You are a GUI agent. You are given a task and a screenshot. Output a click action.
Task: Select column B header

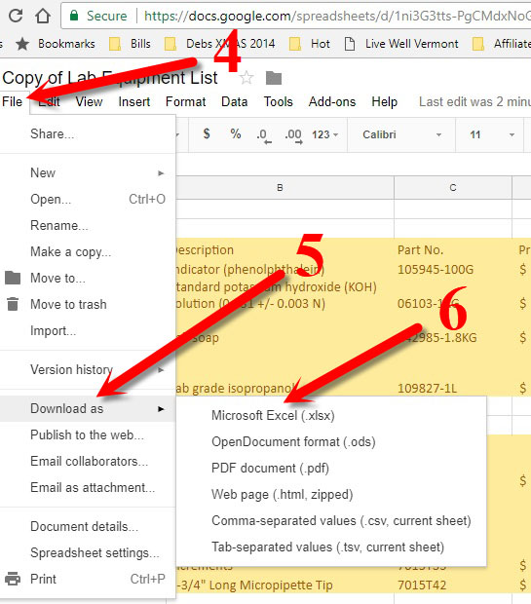click(281, 188)
